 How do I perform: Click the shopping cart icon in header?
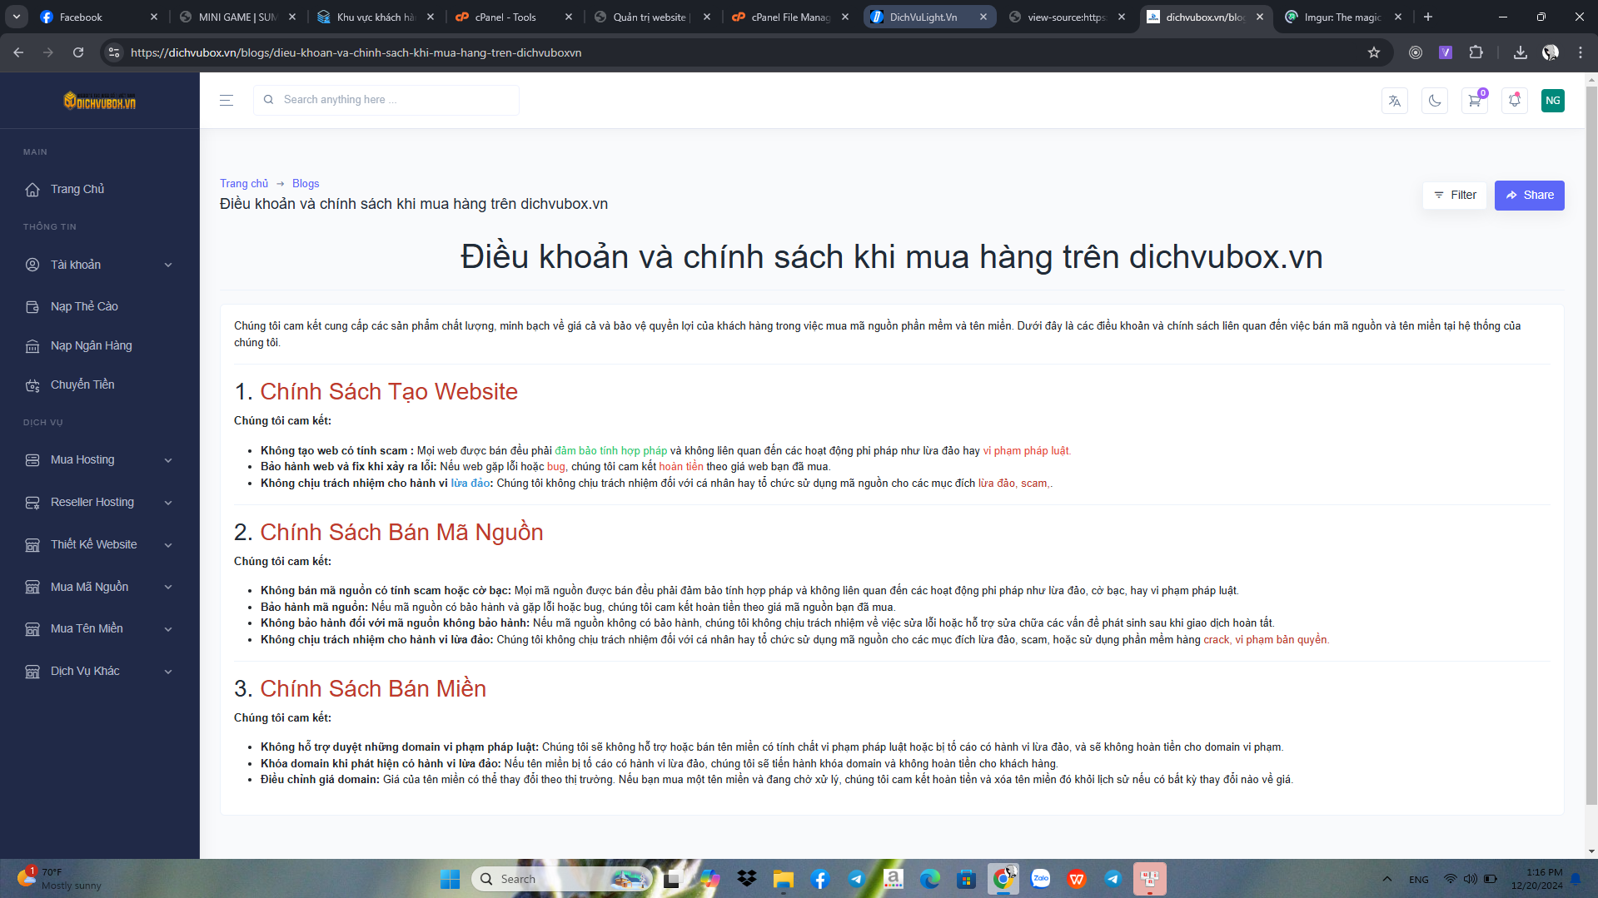tap(1474, 101)
